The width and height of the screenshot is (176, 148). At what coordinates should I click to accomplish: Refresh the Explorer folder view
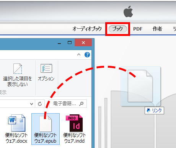pos(40,104)
